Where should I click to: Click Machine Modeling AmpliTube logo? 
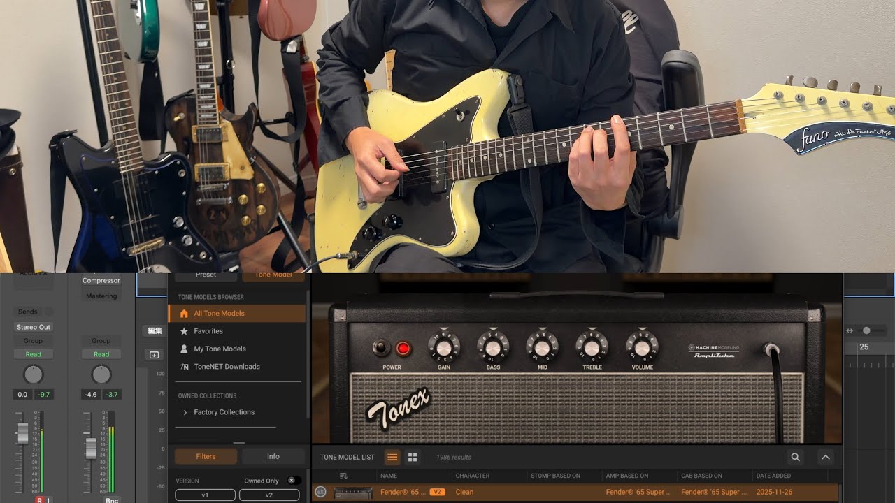[713, 351]
